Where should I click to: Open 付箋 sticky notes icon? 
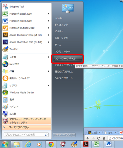(x=5, y=71)
